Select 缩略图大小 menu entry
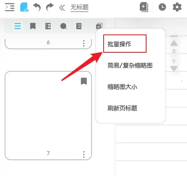 coord(122,87)
